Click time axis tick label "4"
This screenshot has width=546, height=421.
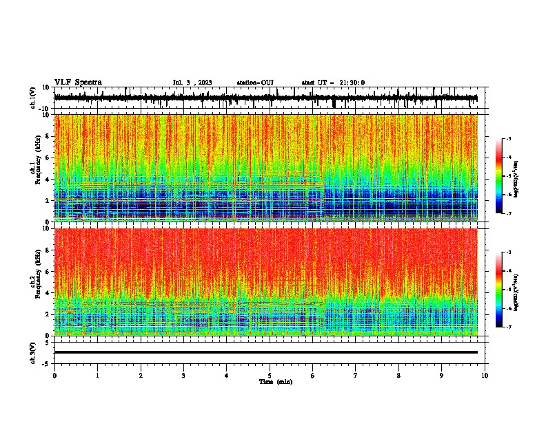tap(227, 376)
